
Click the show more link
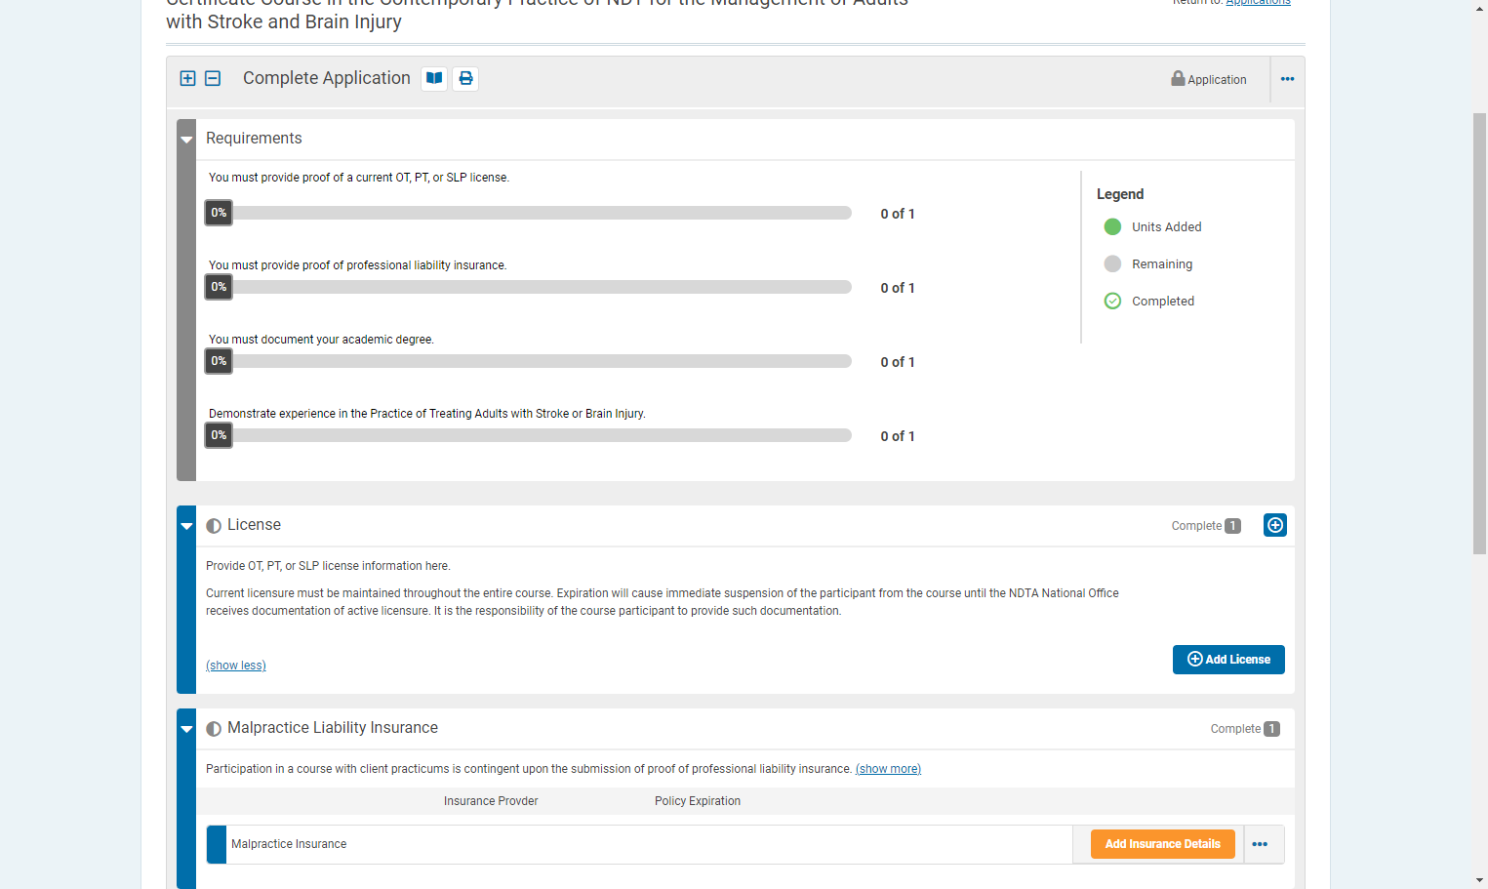click(x=888, y=769)
